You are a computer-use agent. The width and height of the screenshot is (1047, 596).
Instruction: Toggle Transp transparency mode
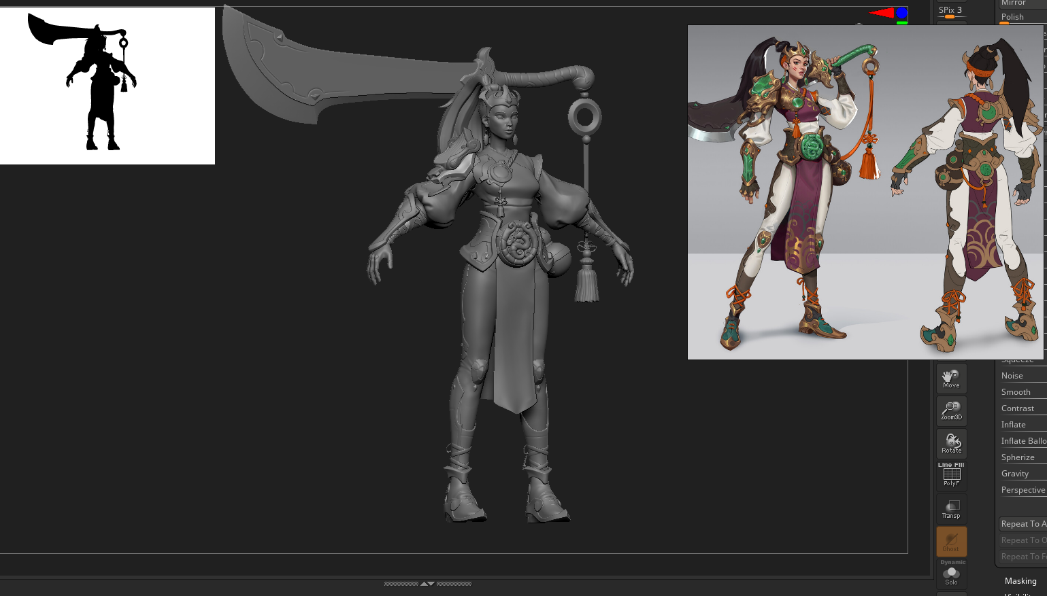(x=951, y=508)
